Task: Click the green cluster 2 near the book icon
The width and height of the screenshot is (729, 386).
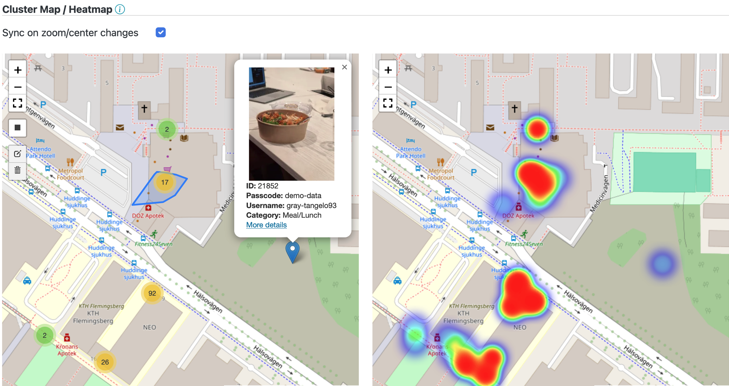Action: click(x=167, y=129)
